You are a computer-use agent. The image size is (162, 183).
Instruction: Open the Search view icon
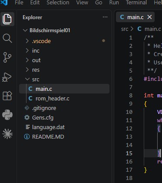(7, 38)
